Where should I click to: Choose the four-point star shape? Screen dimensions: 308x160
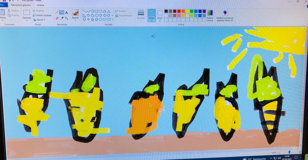[x=88, y=19]
